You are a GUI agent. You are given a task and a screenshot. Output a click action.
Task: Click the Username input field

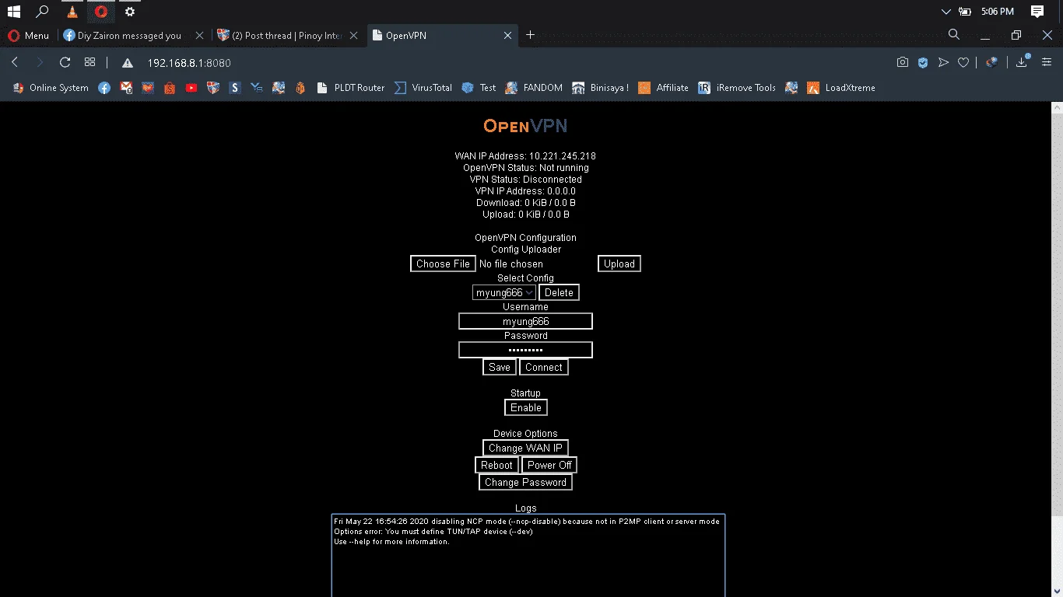(525, 321)
